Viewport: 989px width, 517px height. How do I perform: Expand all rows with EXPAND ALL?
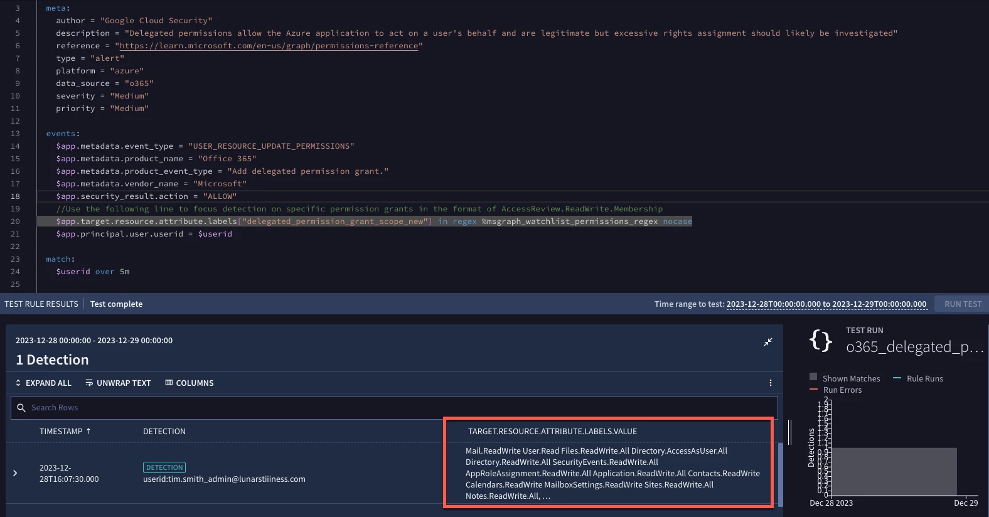pos(43,383)
